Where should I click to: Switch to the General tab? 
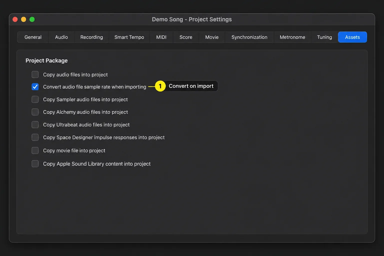pos(33,37)
